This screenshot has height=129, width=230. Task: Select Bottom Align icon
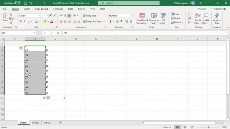pyautogui.click(x=69, y=15)
